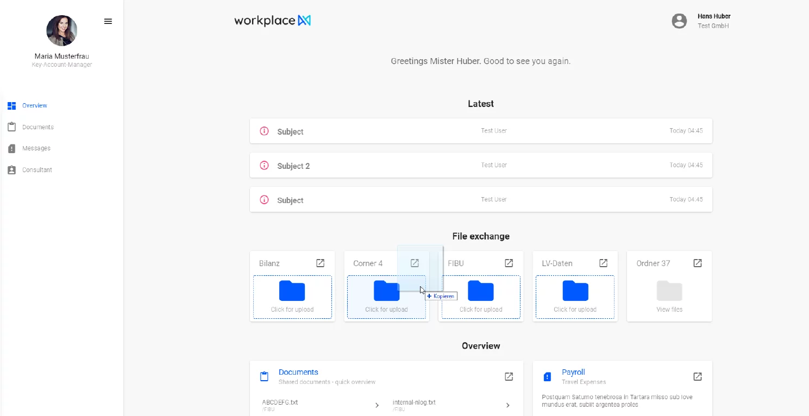Expand the ABCDEFG.txt chevron arrow
Viewport: 809px width, 416px height.
click(377, 405)
